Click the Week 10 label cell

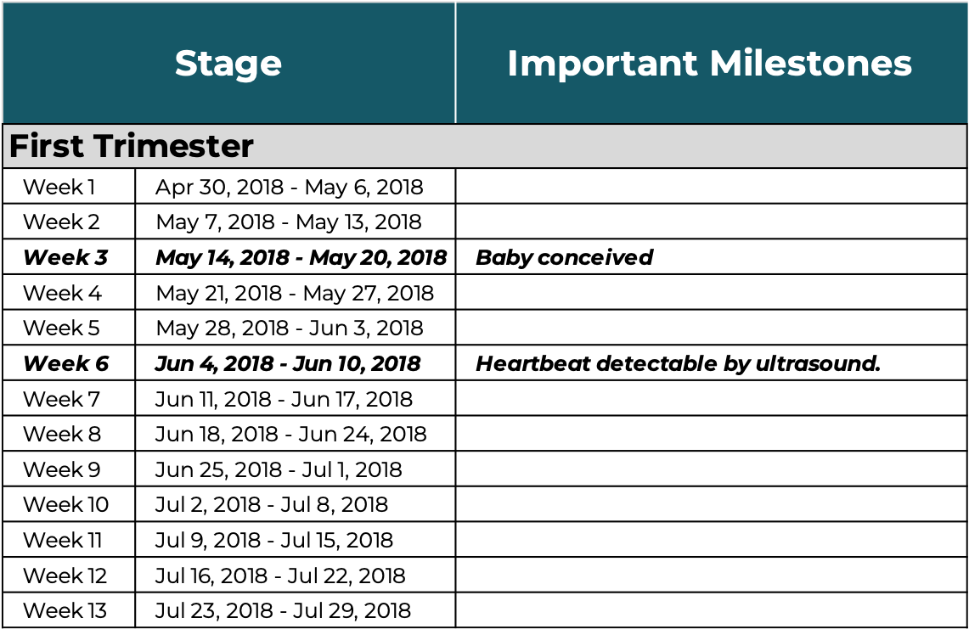click(x=66, y=505)
